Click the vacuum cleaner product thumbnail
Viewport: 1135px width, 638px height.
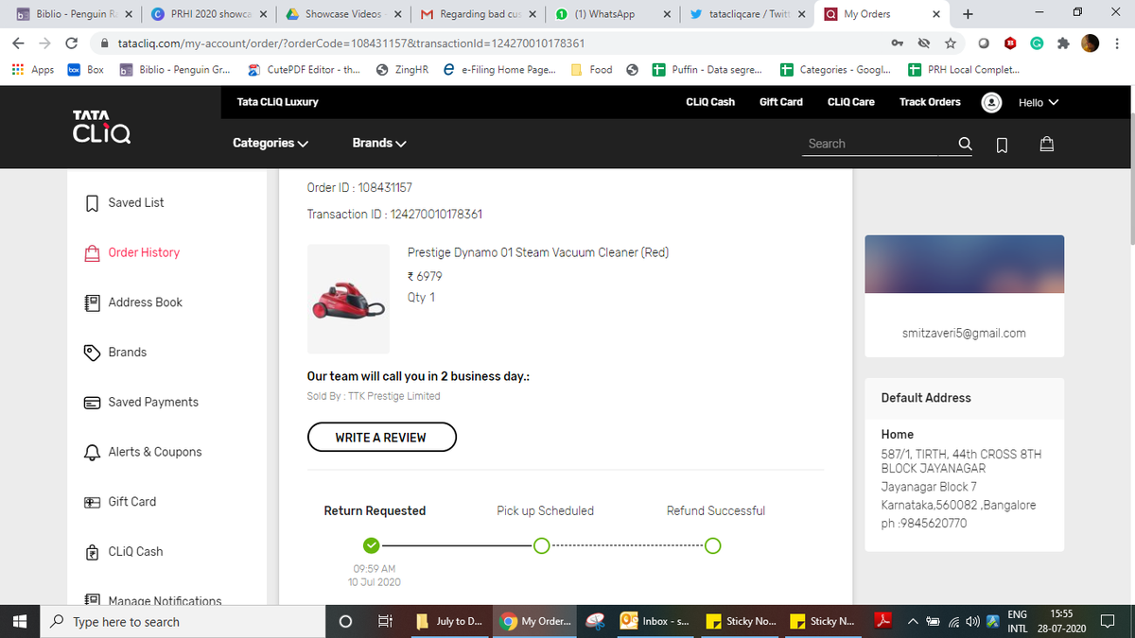click(x=348, y=298)
